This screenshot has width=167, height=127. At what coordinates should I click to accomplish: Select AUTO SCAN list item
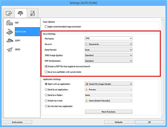(27, 32)
